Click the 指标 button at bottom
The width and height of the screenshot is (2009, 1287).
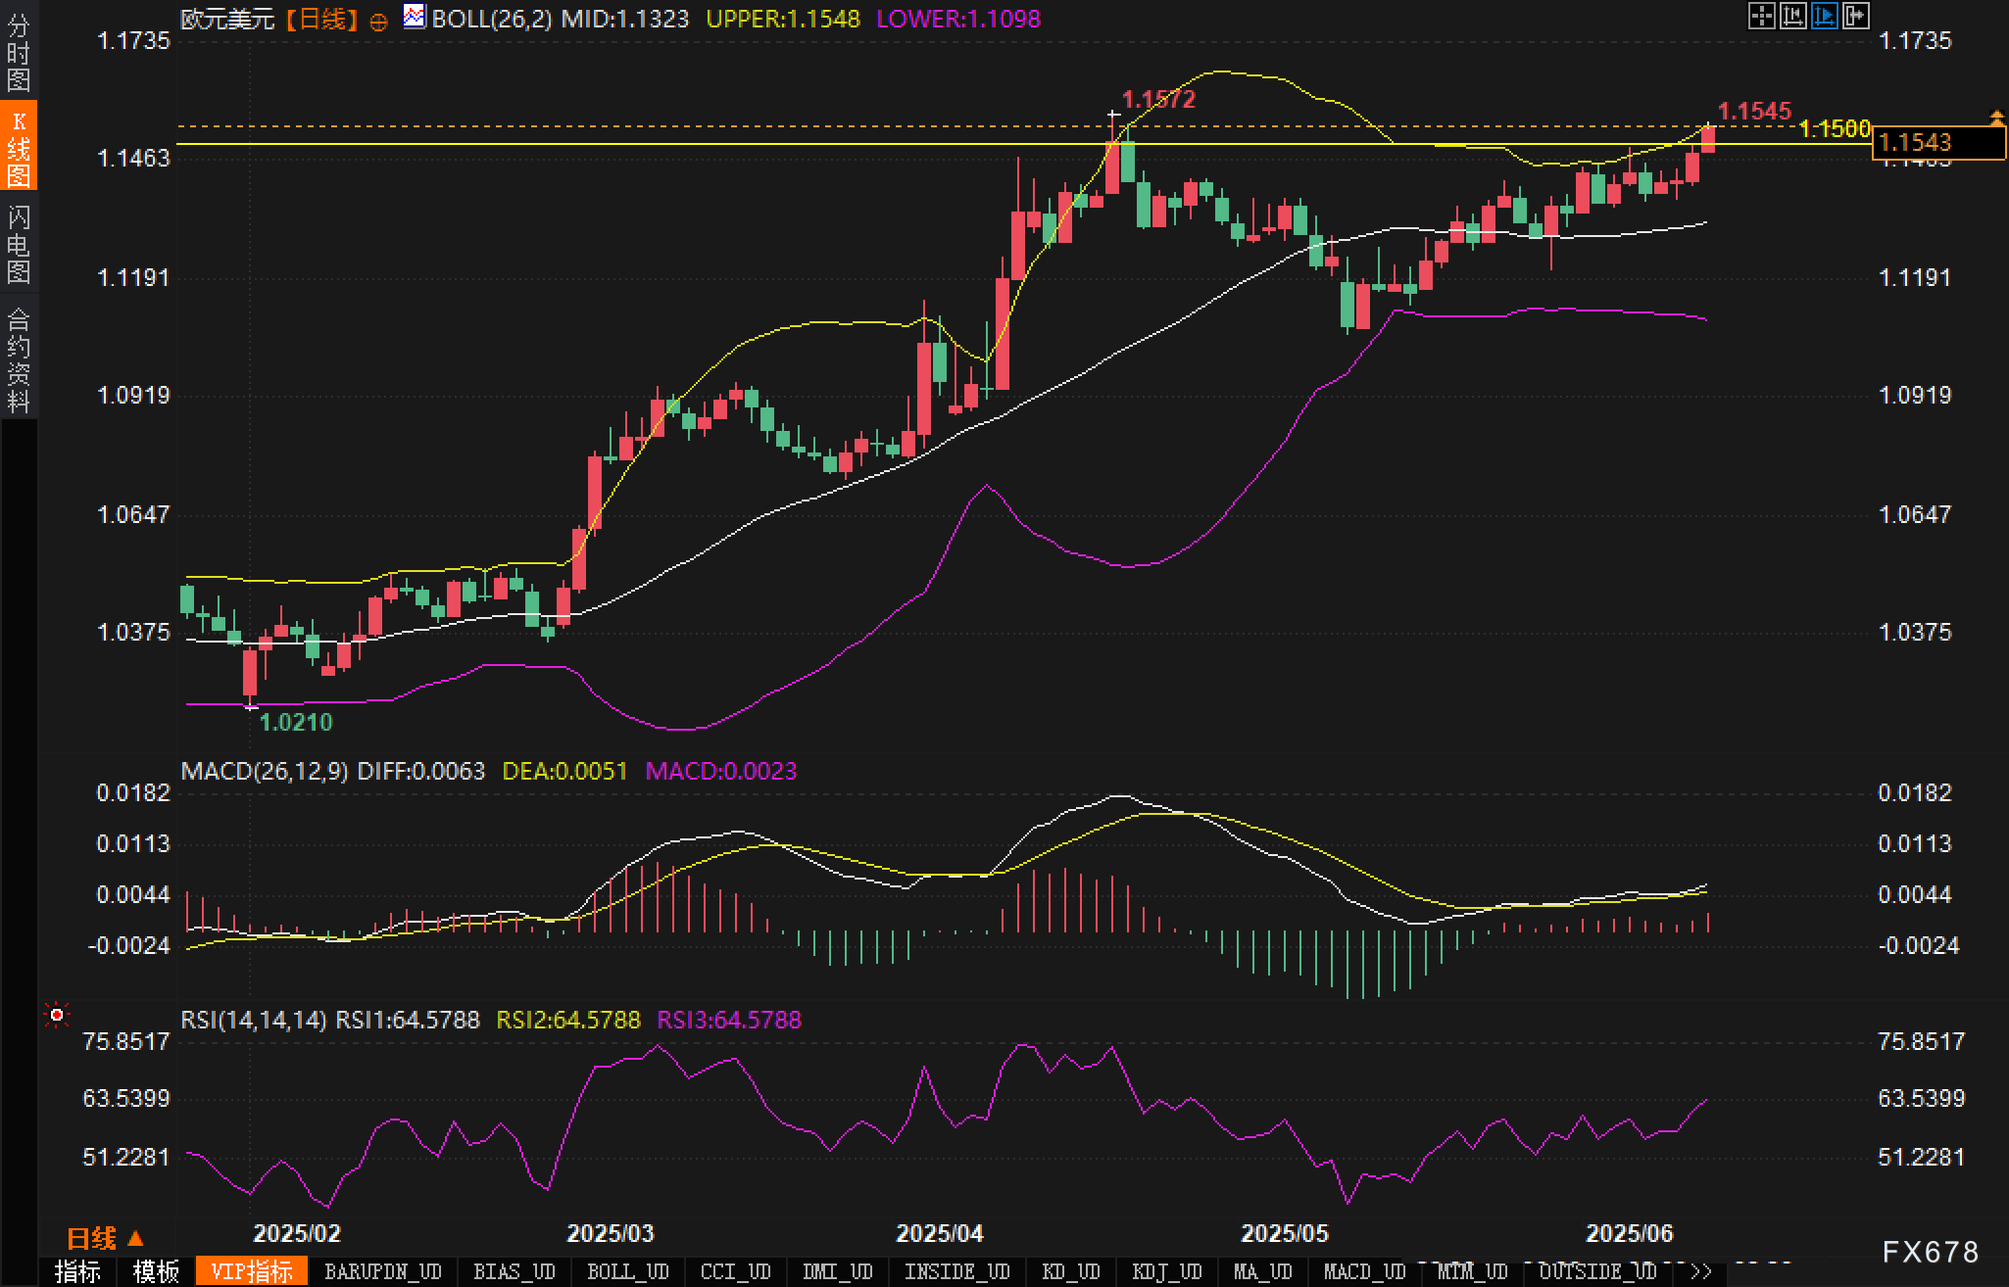click(77, 1271)
